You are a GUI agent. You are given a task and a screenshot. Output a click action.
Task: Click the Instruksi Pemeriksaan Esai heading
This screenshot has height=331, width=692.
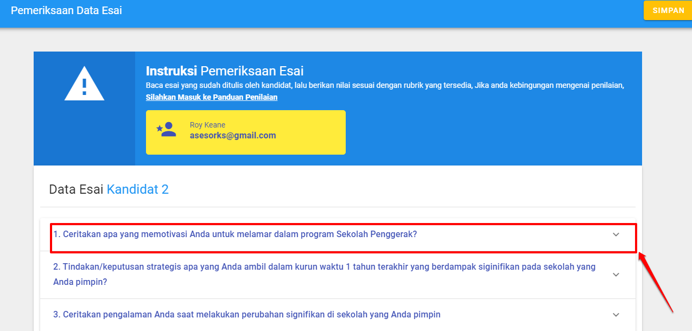(x=224, y=71)
